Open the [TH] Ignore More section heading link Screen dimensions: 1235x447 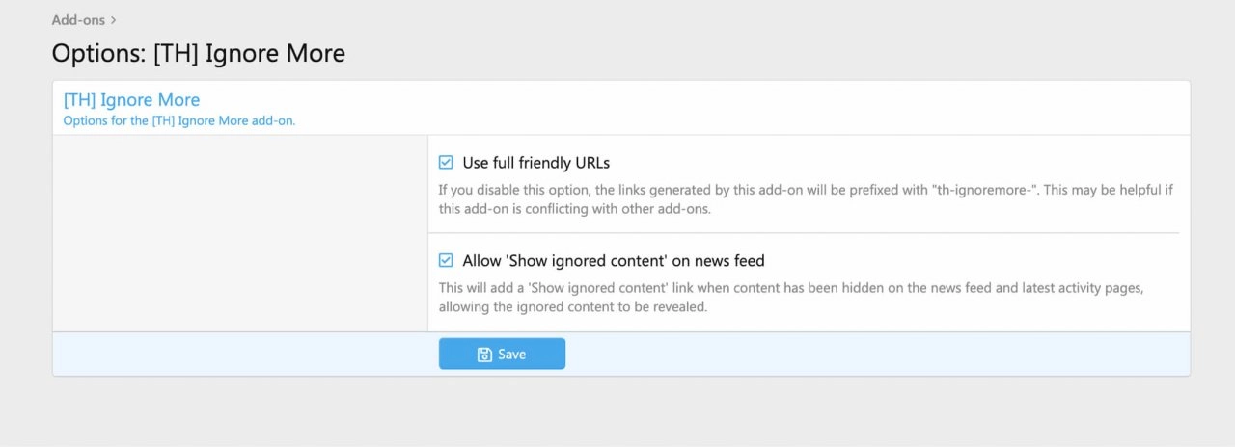coord(131,99)
